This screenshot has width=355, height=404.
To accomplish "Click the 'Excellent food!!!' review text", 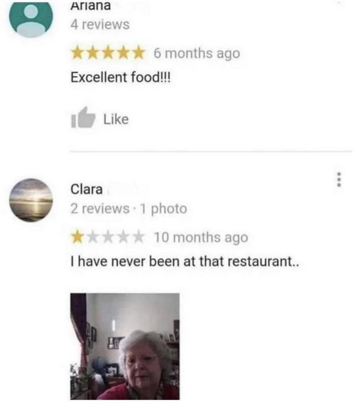I will click(x=121, y=77).
